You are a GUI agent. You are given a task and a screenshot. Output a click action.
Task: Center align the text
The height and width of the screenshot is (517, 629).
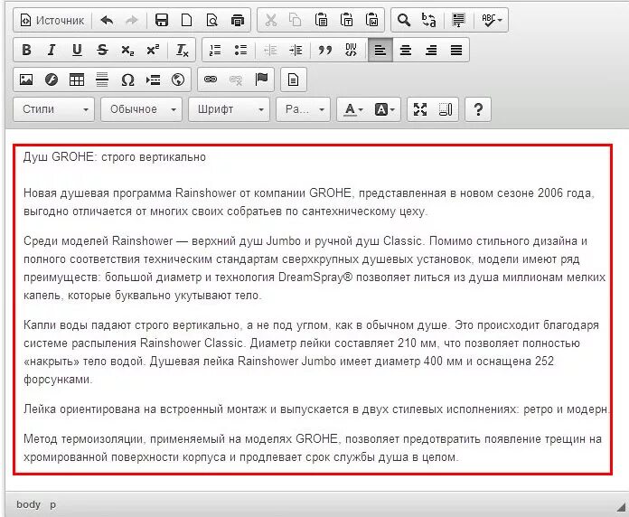(x=406, y=50)
